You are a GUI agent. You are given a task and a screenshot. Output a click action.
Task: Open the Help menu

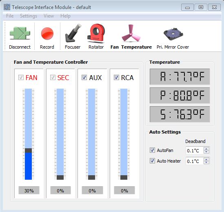point(65,16)
